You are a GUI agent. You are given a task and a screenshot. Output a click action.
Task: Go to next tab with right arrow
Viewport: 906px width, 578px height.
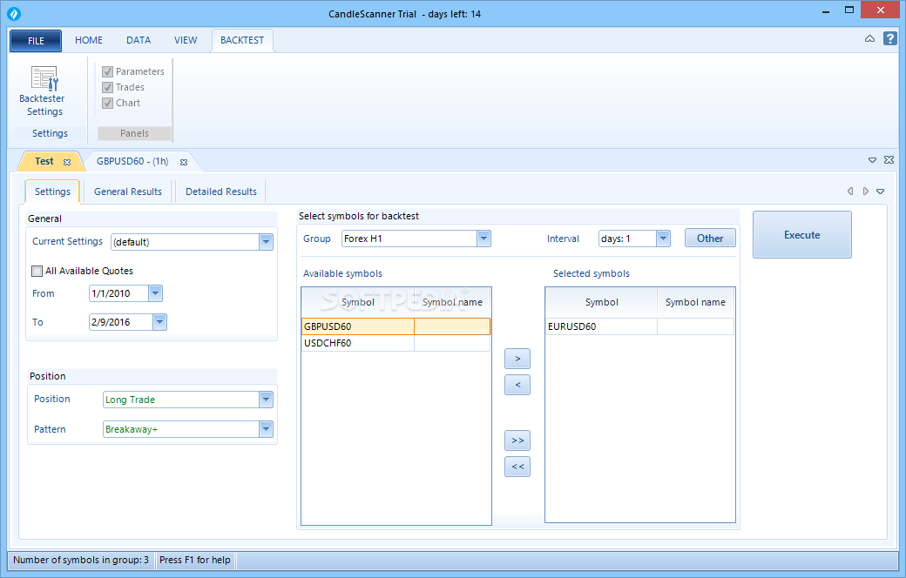[866, 192]
